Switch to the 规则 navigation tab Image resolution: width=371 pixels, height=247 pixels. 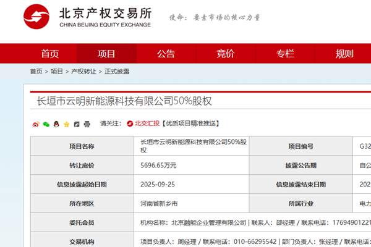344,54
